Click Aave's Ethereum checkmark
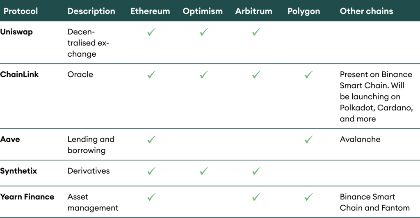This screenshot has height=218, width=420. tap(151, 140)
